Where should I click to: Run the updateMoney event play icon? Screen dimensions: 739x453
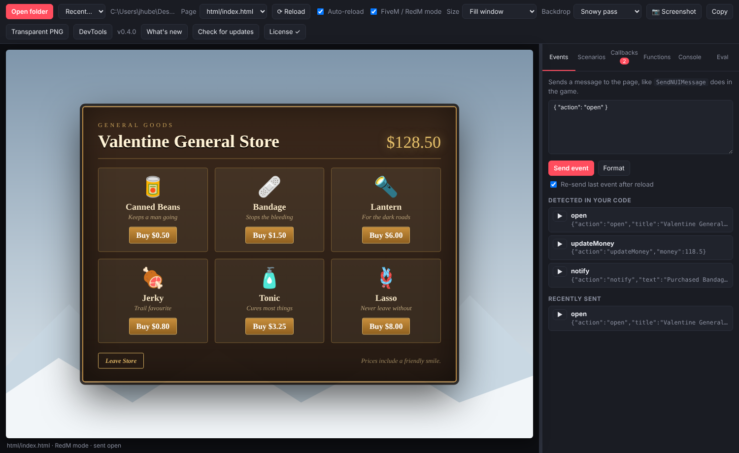point(560,244)
